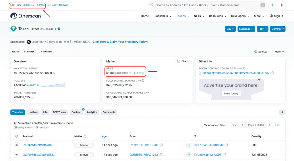Click the gas pump icon next to Gas
Screen dimensions: 294x161
tap(49, 5)
